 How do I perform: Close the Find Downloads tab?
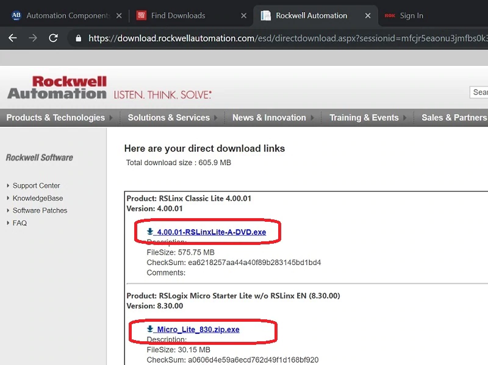(243, 16)
